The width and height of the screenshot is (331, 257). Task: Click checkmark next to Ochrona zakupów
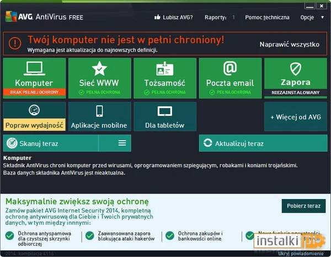(x=170, y=235)
